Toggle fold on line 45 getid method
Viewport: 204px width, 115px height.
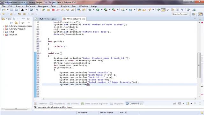point(40,41)
